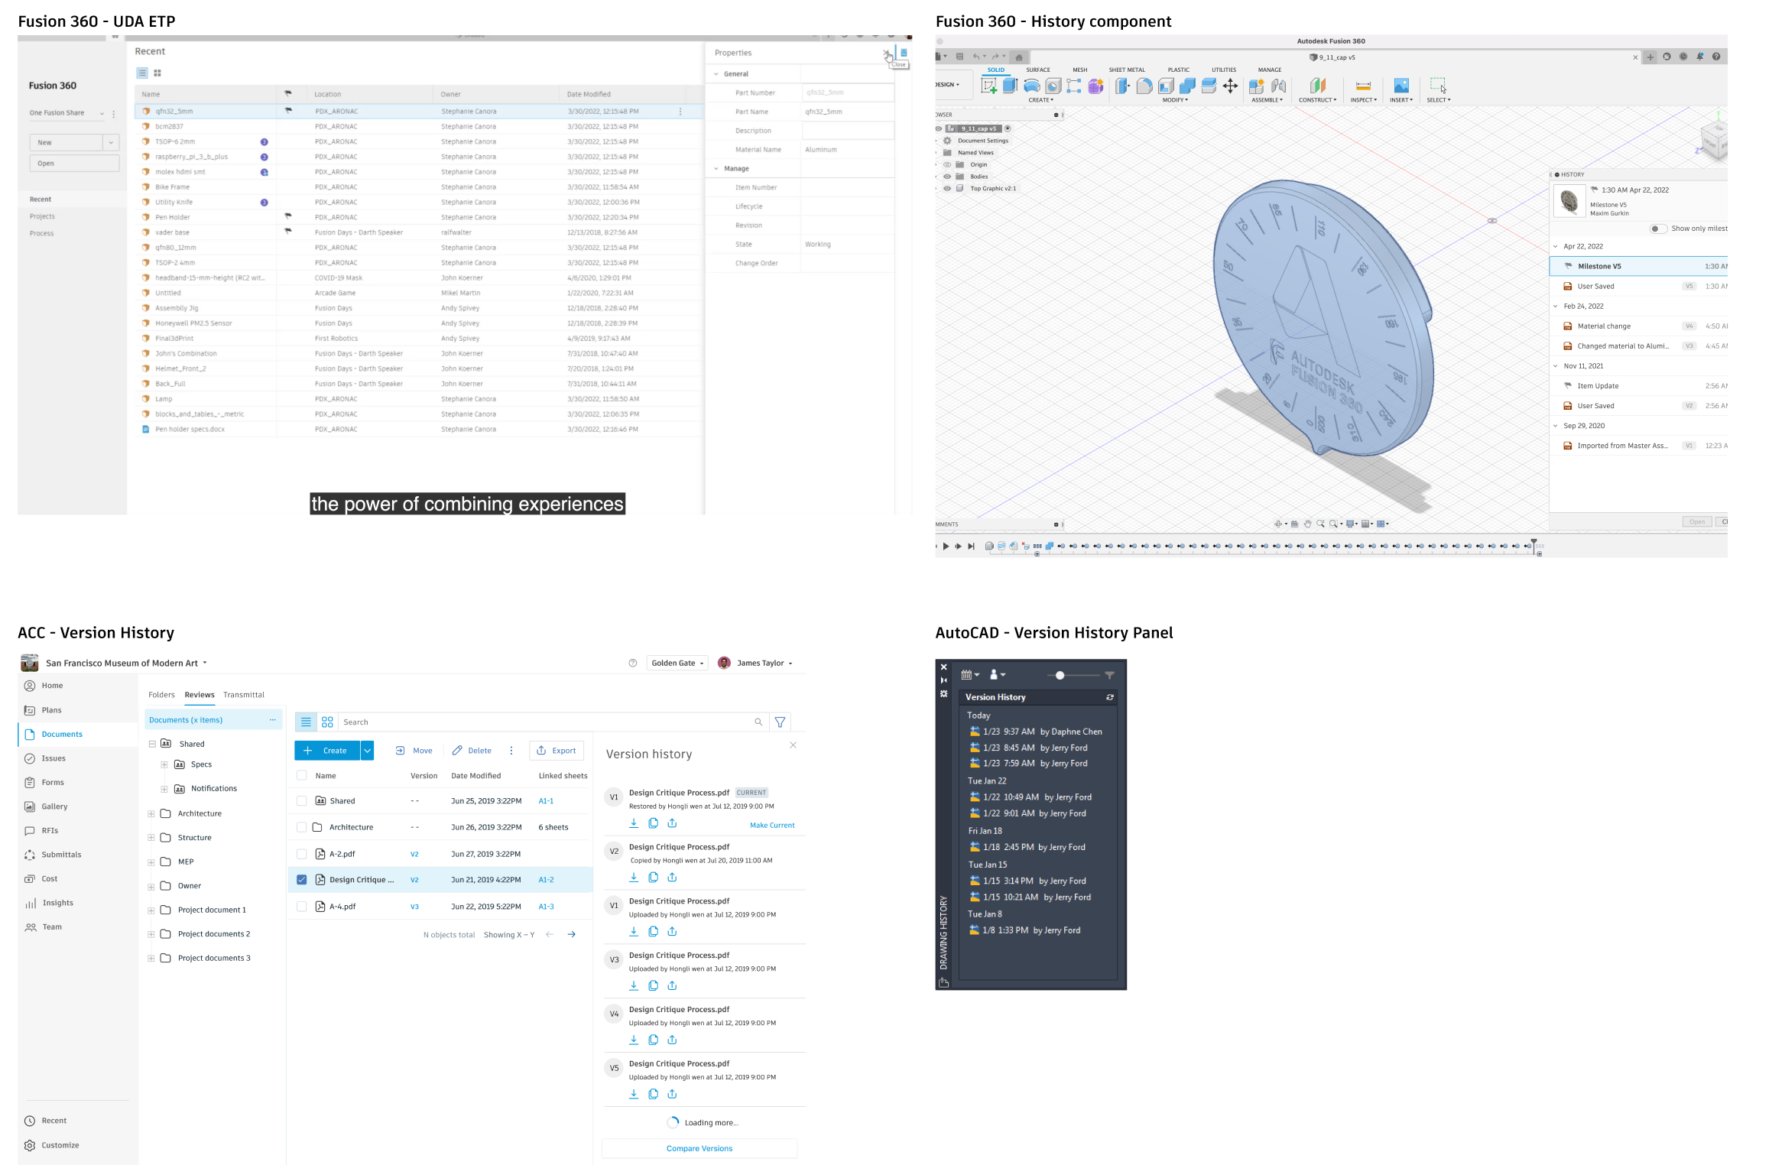The width and height of the screenshot is (1772, 1165).
Task: Toggle visibility eye of Bodies folder
Action: tap(947, 177)
